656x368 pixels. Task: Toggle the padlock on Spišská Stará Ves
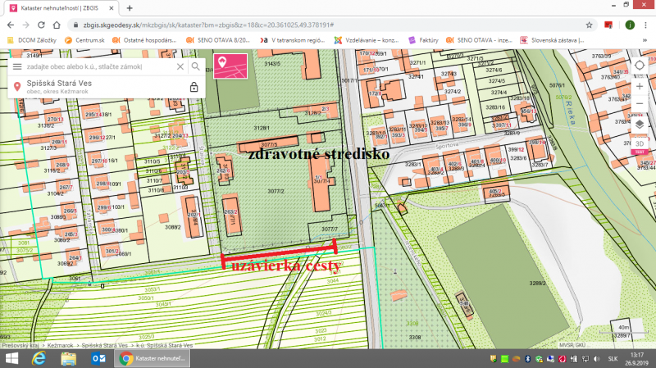click(x=194, y=87)
